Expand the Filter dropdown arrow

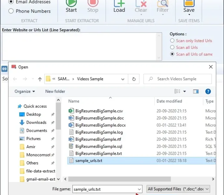point(163,15)
